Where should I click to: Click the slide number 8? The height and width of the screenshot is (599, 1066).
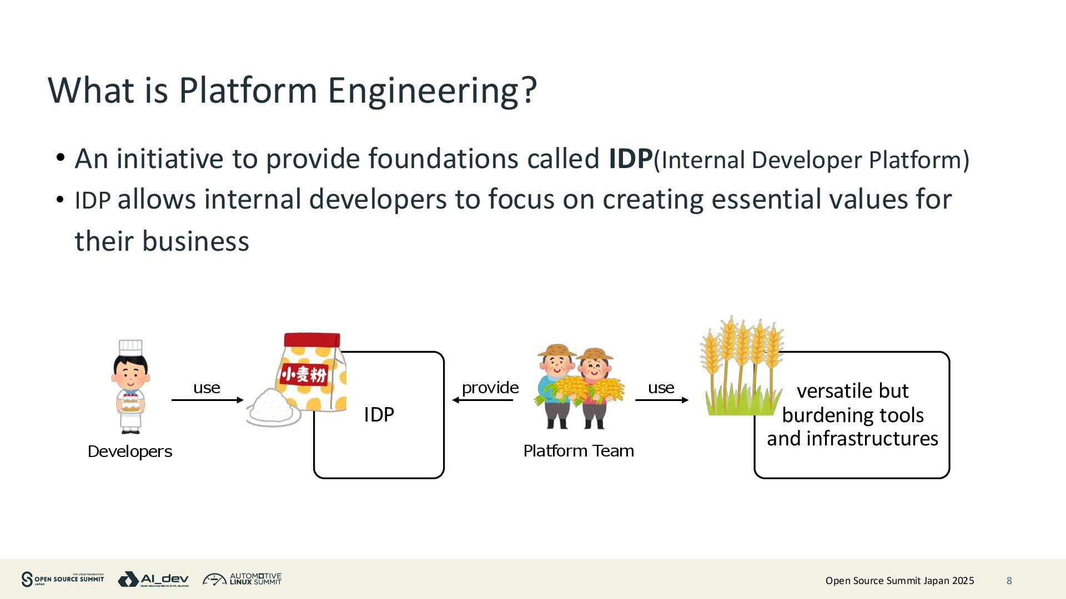(1009, 581)
